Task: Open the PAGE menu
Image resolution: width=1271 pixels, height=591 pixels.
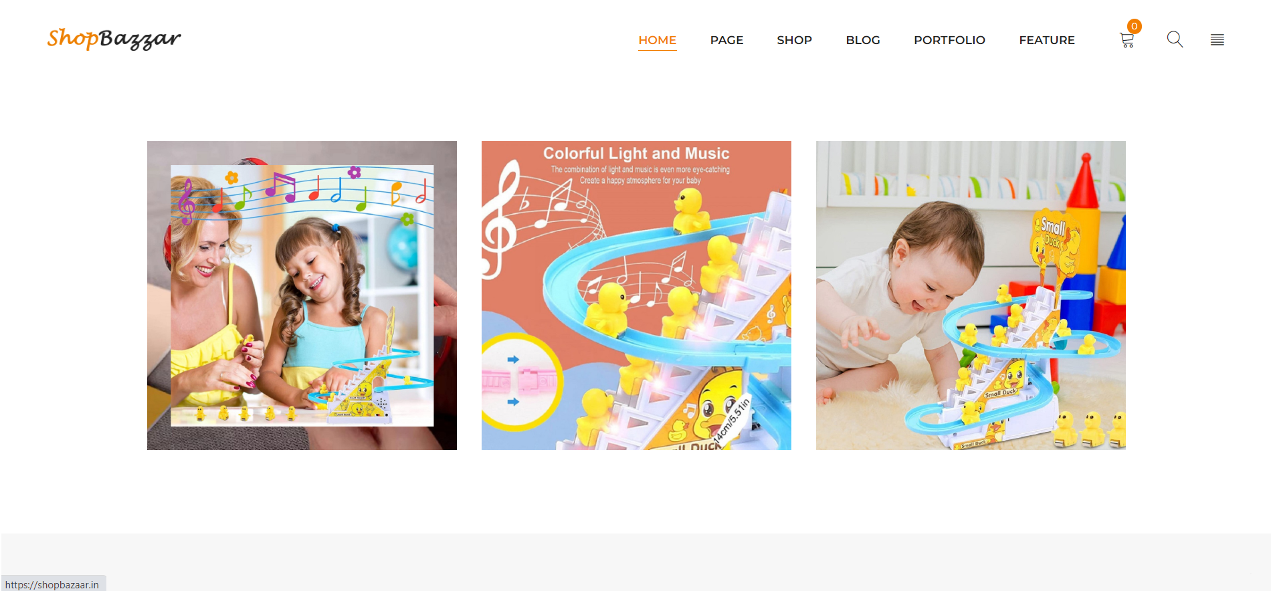Action: [x=726, y=40]
